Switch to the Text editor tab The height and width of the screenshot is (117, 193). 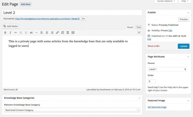coord(139,27)
